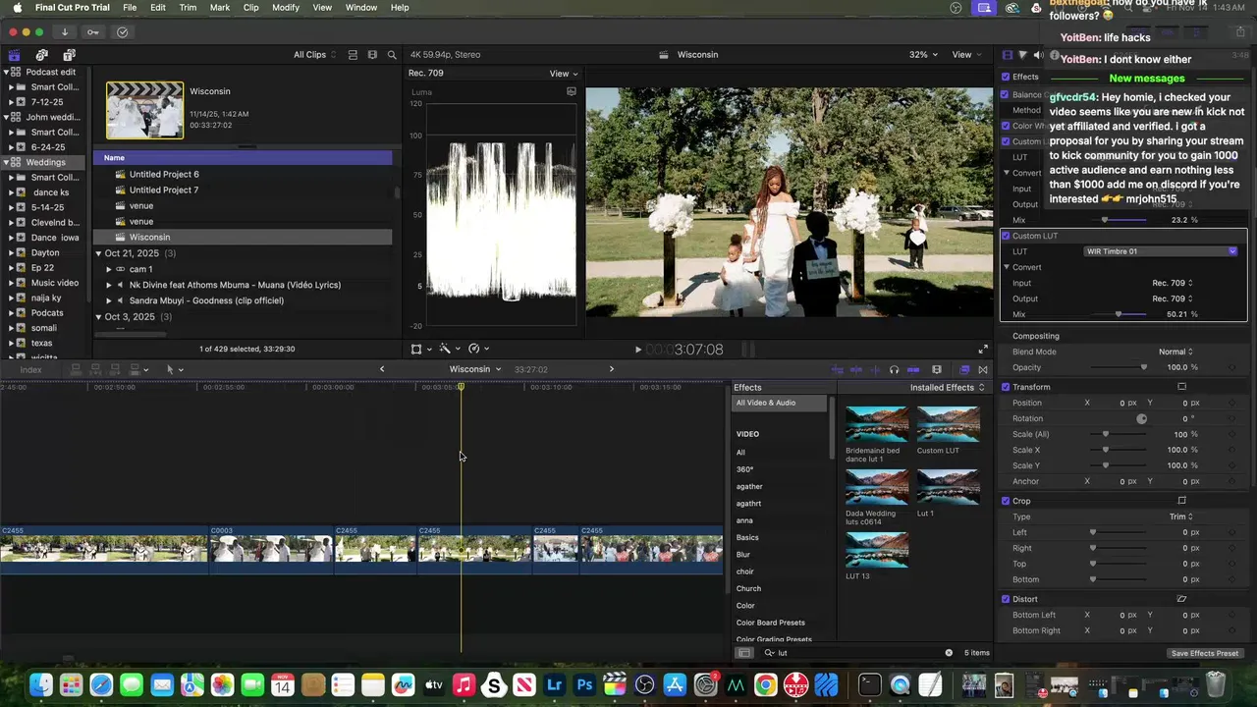Open Final Cut Pro icon in Dock
The image size is (1257, 707).
pyautogui.click(x=615, y=684)
